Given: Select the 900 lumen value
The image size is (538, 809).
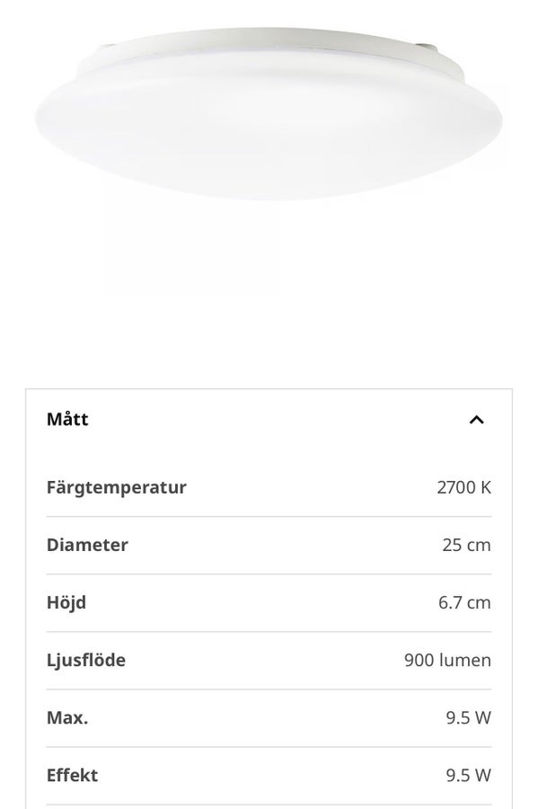Looking at the screenshot, I should click(x=447, y=660).
